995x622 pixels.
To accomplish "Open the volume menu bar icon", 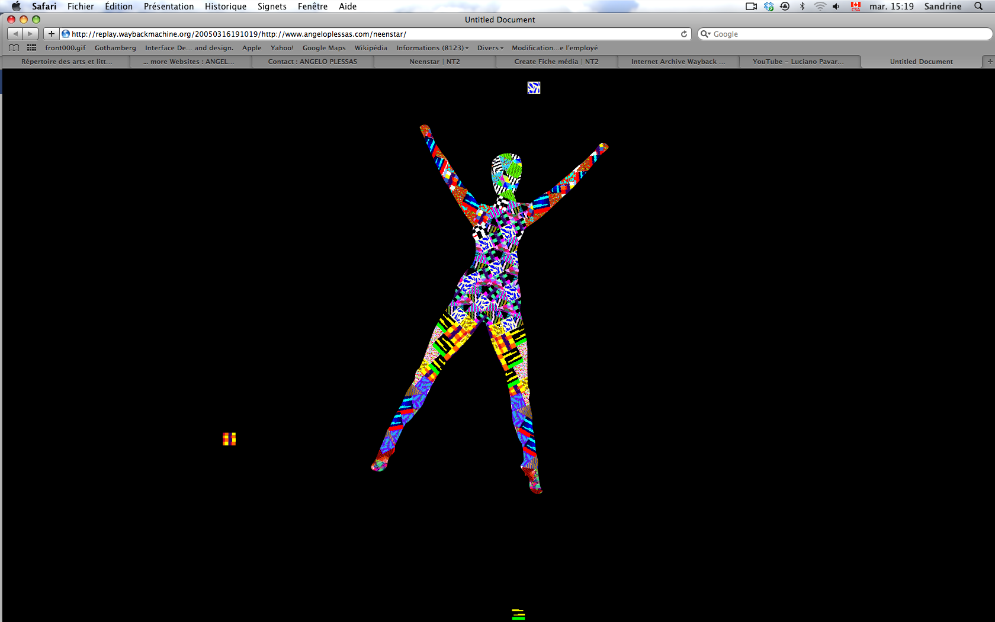I will point(836,7).
